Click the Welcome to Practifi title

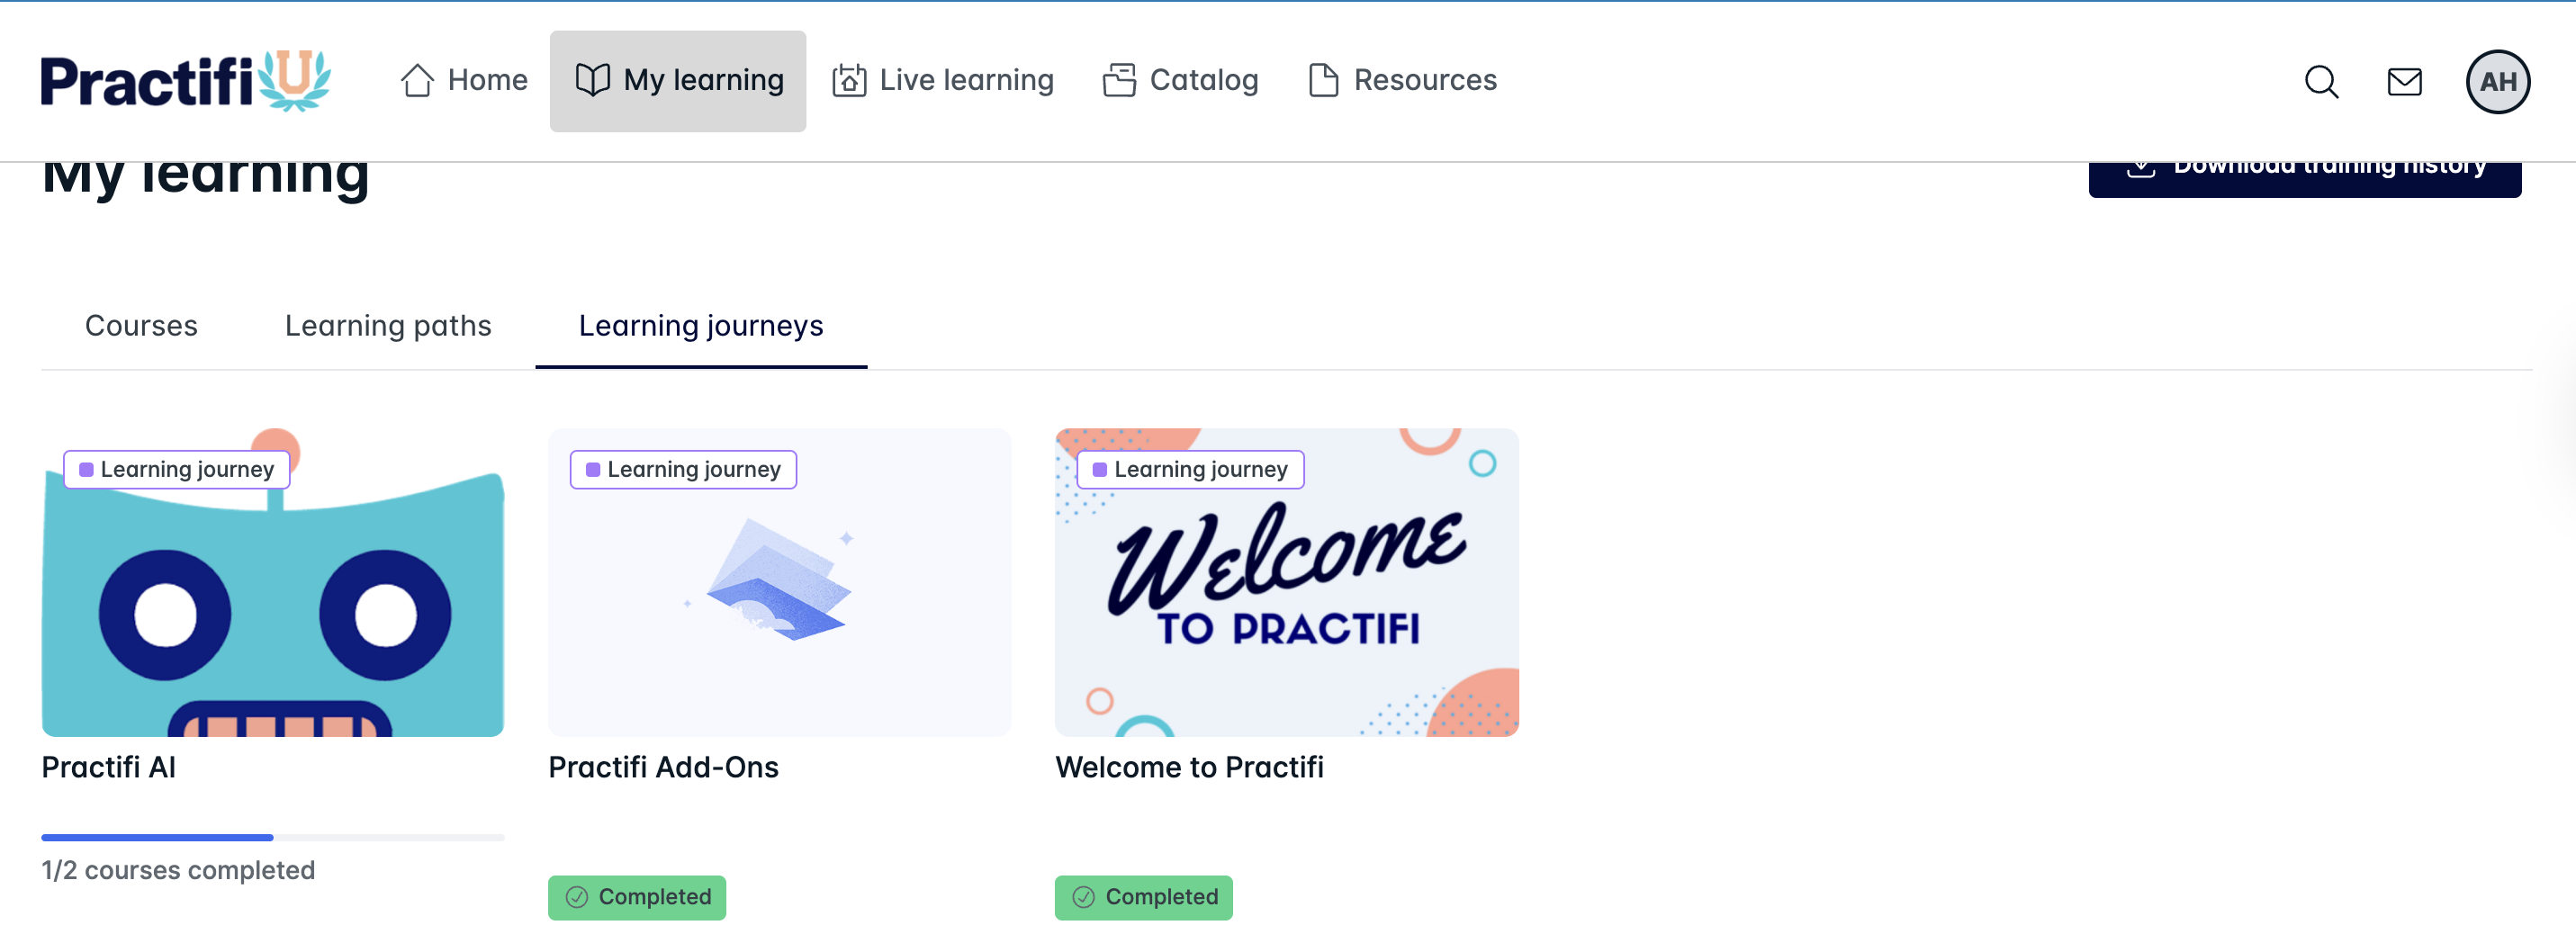tap(1189, 767)
